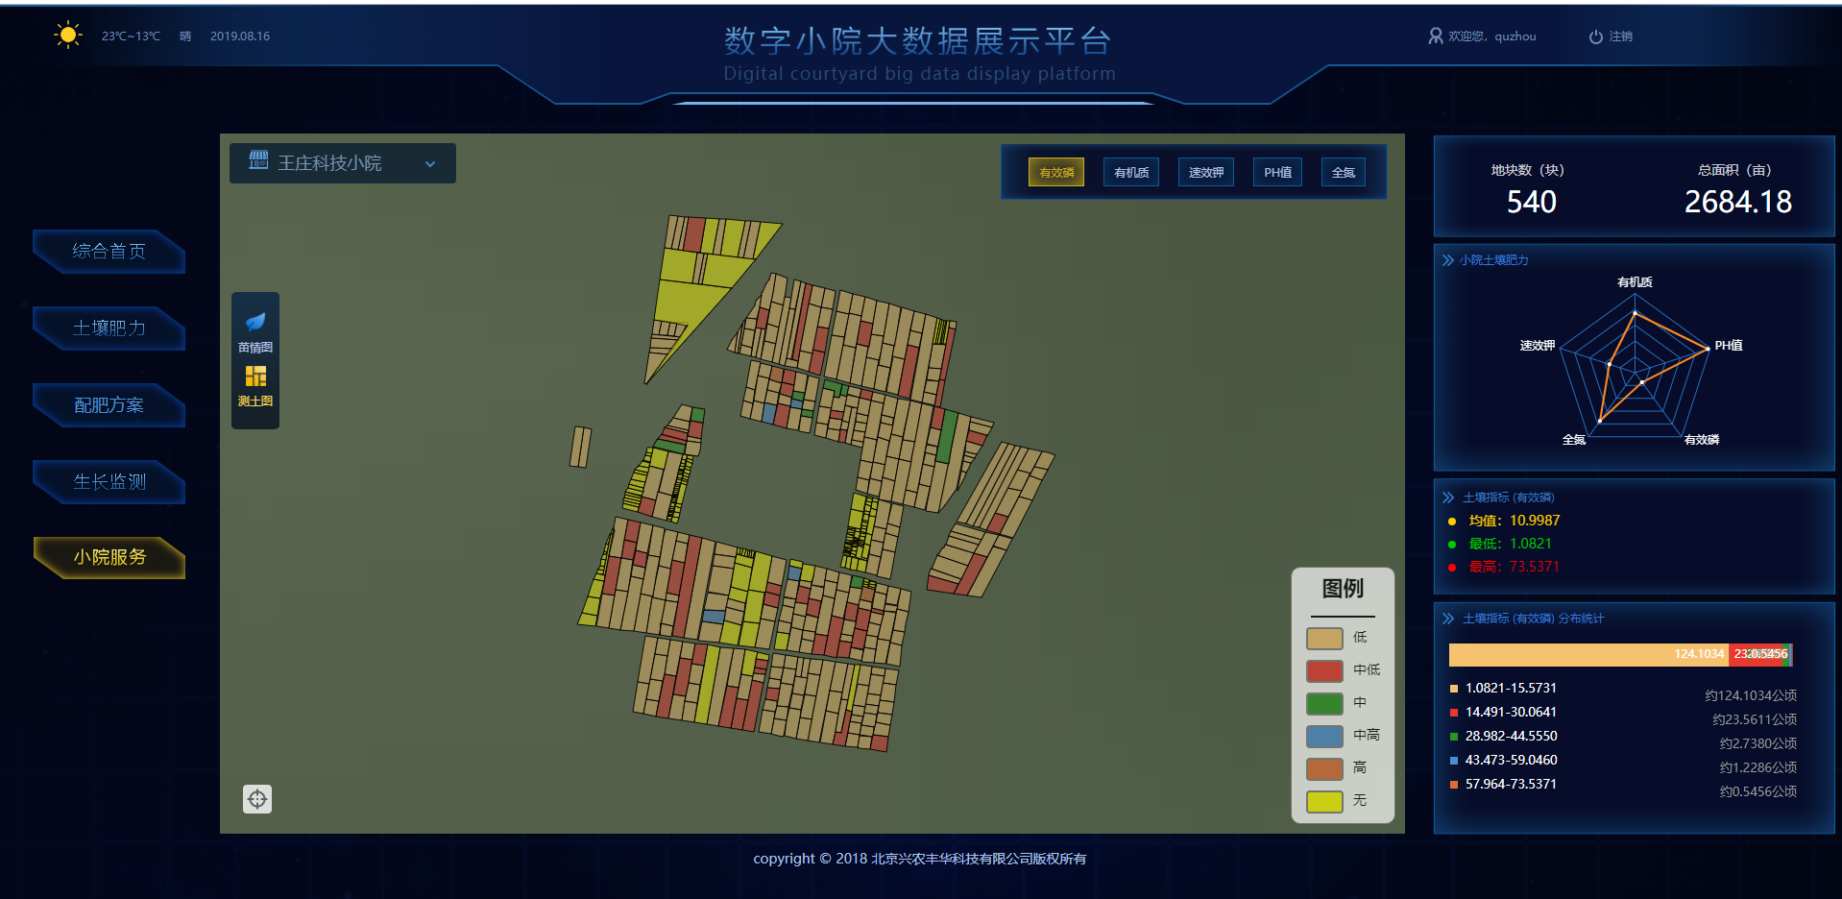The height and width of the screenshot is (899, 1842).
Task: Click the power icon beside 注销
Action: click(x=1595, y=36)
